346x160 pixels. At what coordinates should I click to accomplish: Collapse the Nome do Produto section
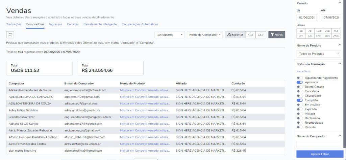(339, 45)
